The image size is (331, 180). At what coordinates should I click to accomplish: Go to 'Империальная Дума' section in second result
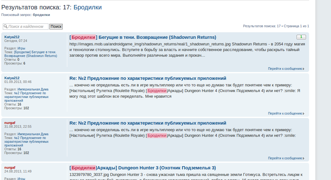coord(33,89)
